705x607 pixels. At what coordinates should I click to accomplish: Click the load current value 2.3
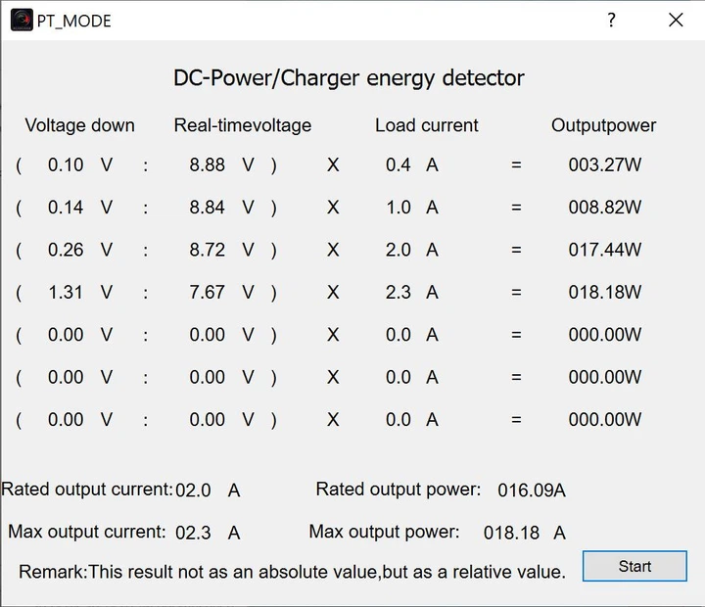coord(398,293)
